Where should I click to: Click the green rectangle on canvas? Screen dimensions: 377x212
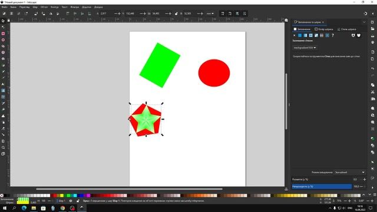pyautogui.click(x=160, y=65)
